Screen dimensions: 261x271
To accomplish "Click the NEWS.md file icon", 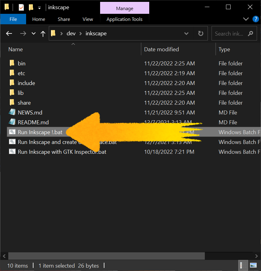I will point(12,113).
